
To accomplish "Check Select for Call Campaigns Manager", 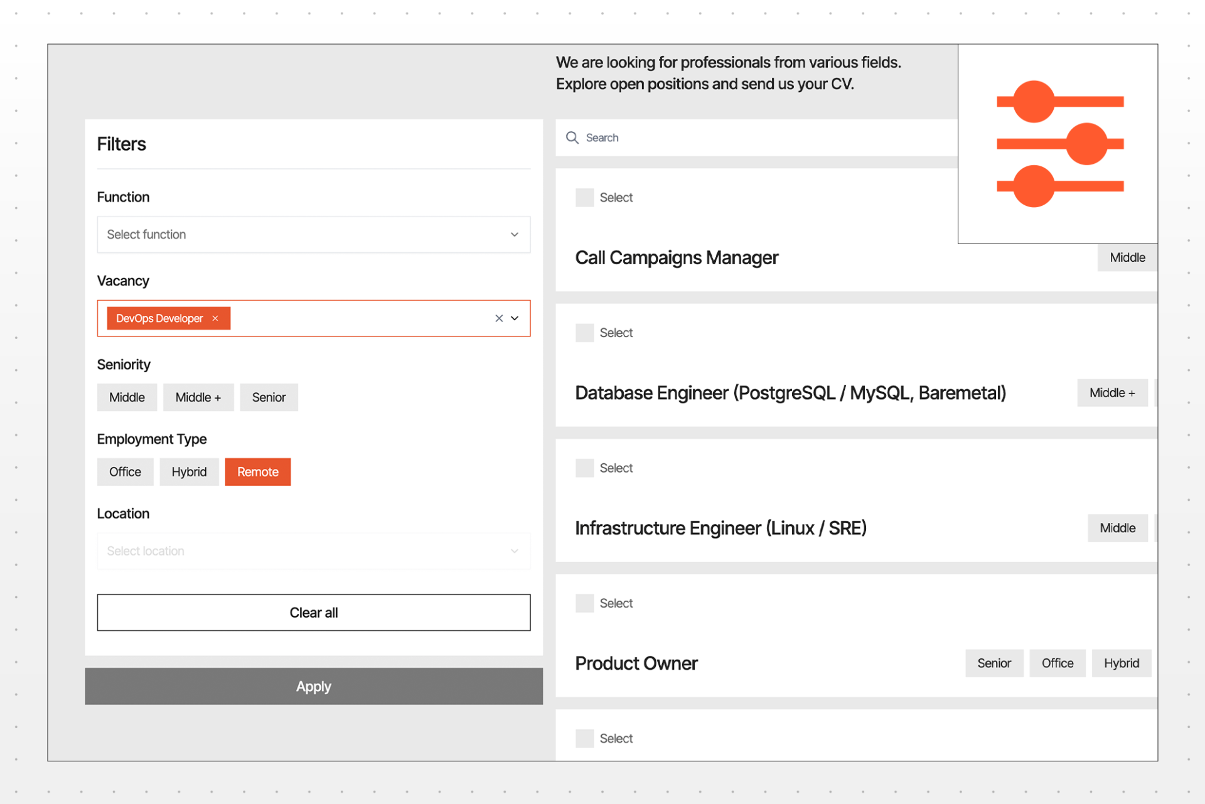I will coord(585,198).
